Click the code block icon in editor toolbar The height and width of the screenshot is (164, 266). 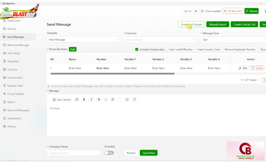127,99
